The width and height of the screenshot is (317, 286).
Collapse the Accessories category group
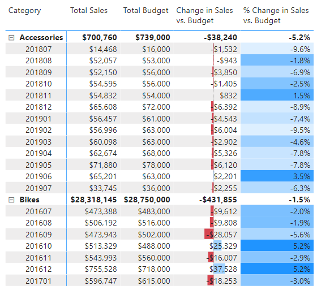click(11, 37)
